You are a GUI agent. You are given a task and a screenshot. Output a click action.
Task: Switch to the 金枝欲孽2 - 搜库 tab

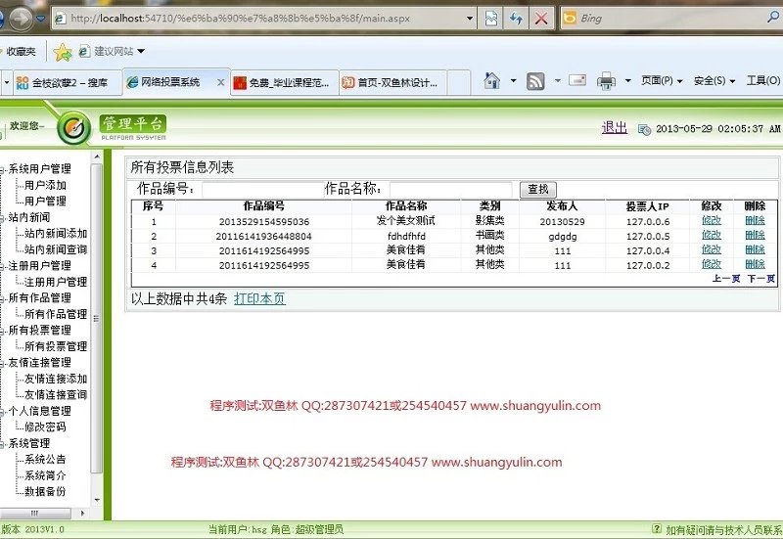(x=67, y=82)
